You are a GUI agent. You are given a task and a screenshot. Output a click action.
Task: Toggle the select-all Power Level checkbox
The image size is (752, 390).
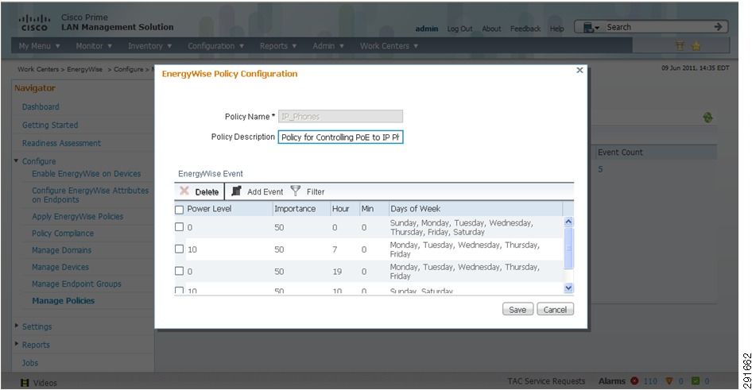tap(180, 210)
